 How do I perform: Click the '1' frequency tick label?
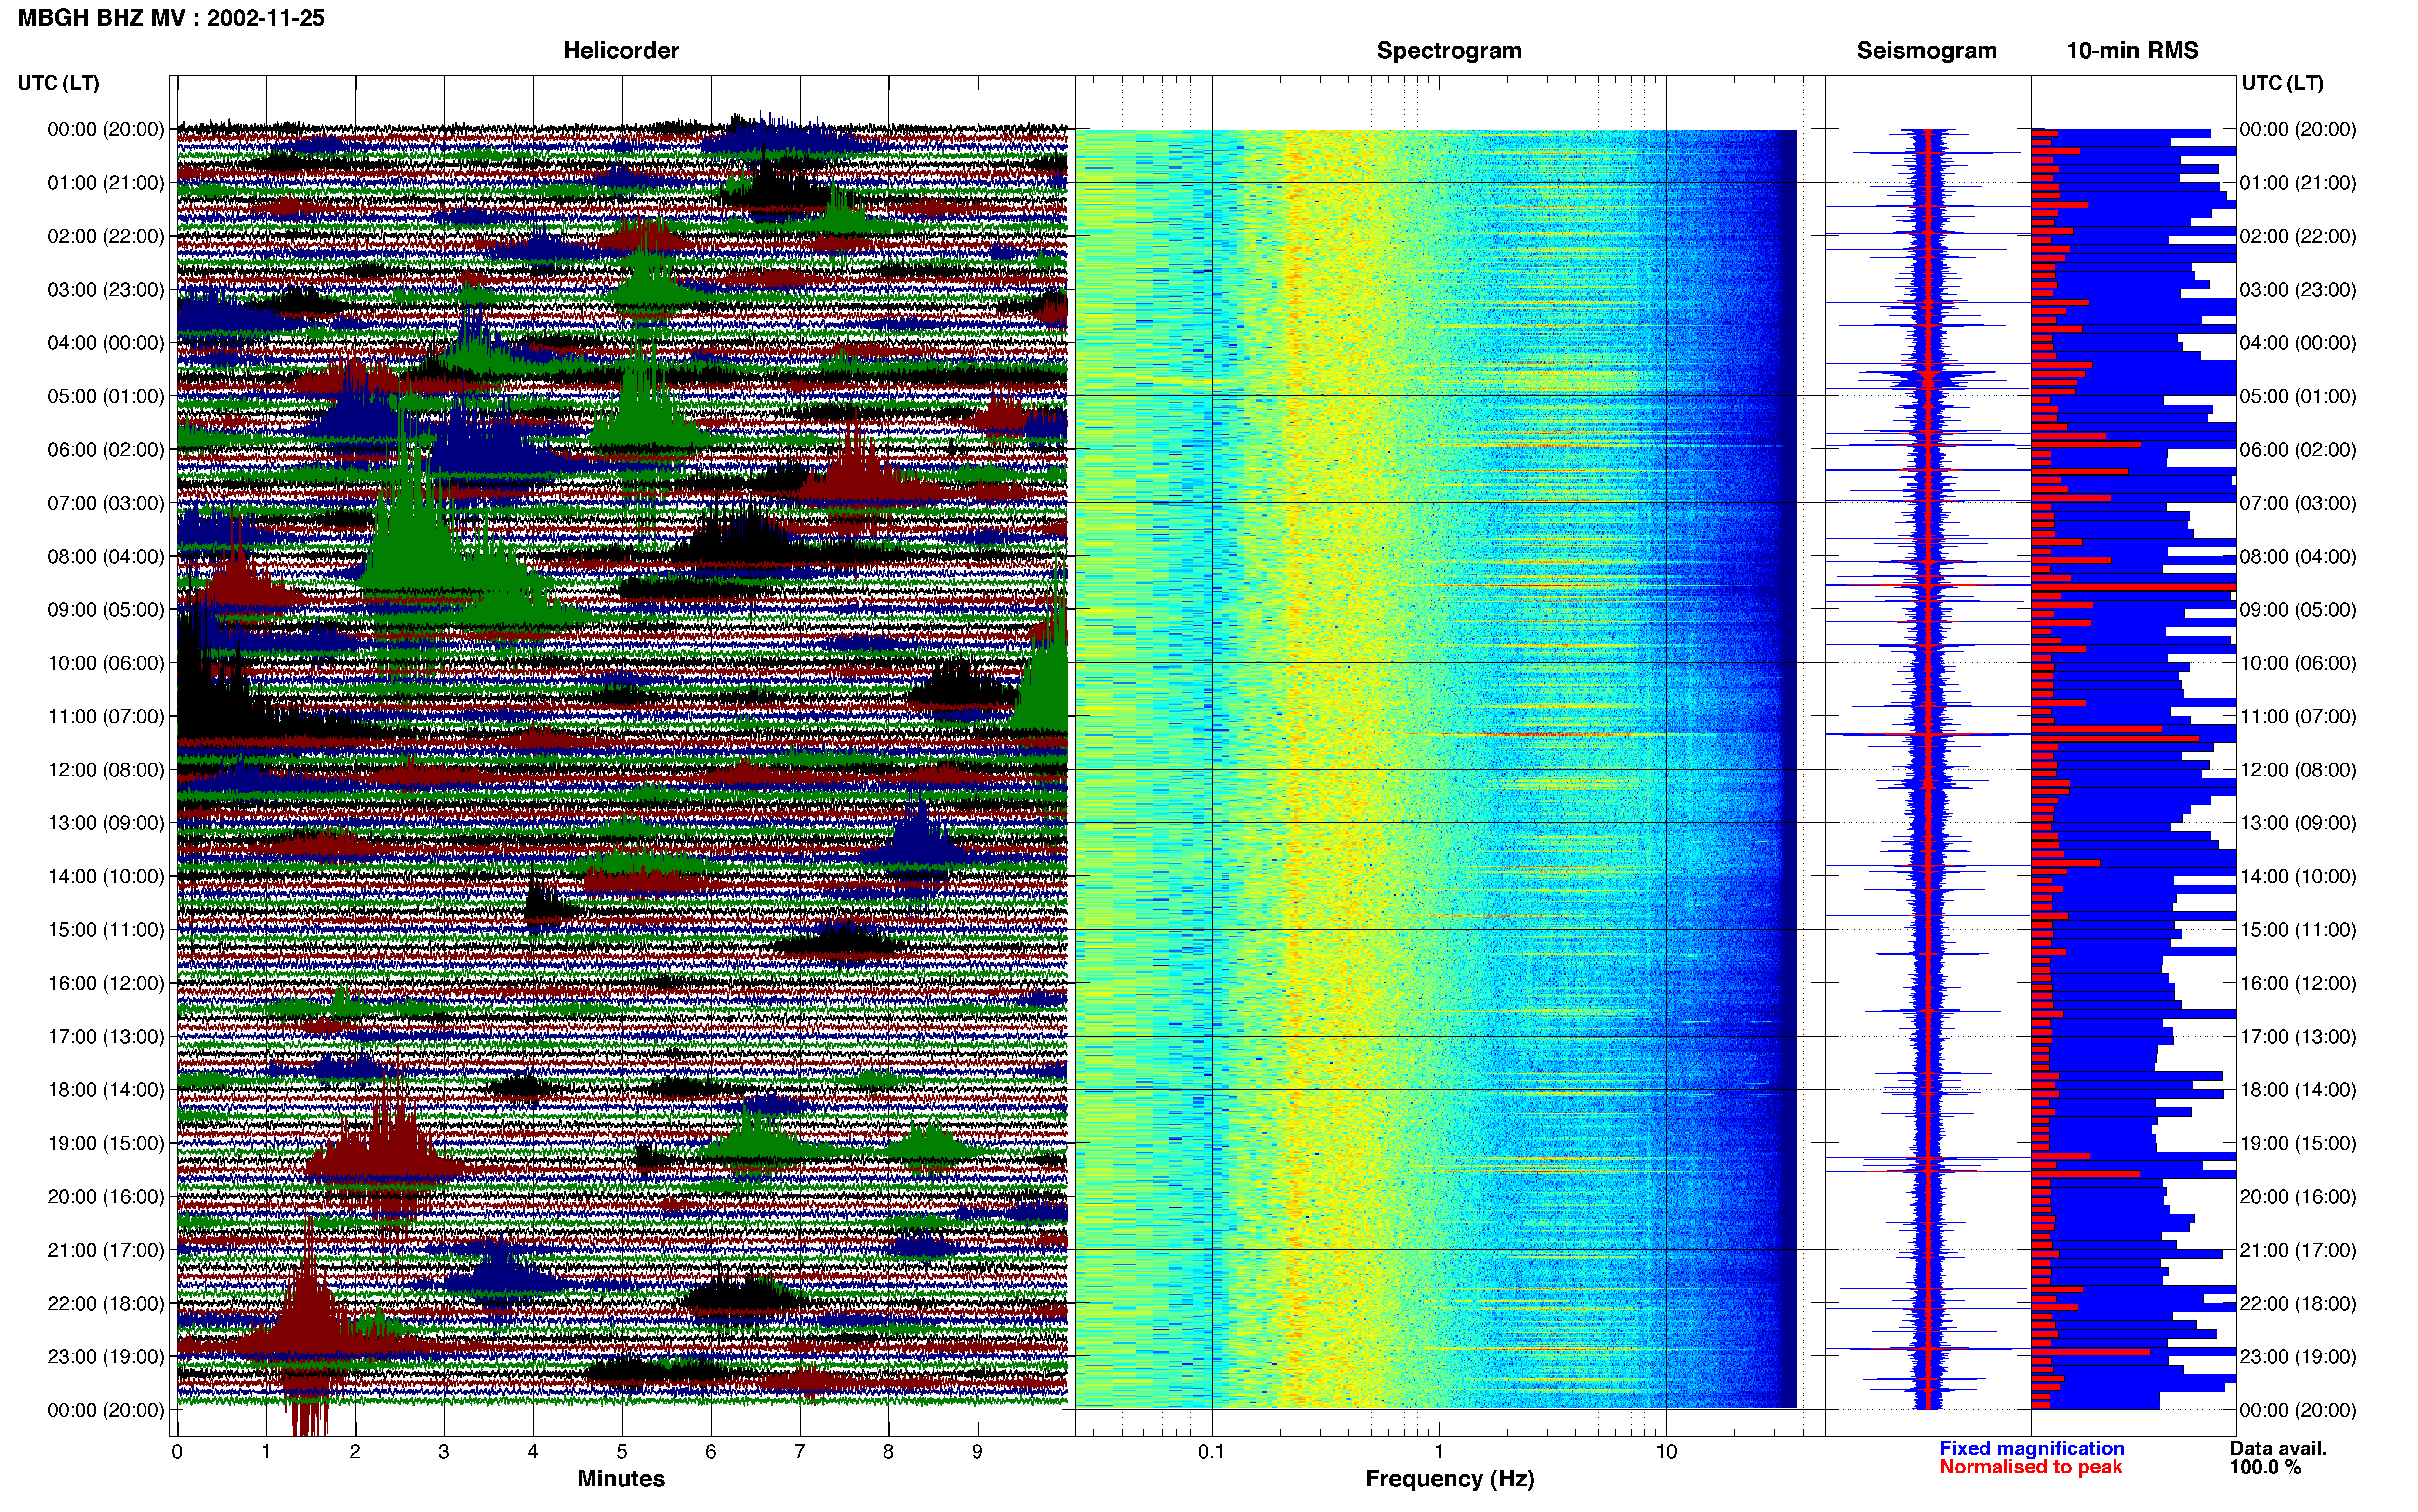(x=1439, y=1452)
